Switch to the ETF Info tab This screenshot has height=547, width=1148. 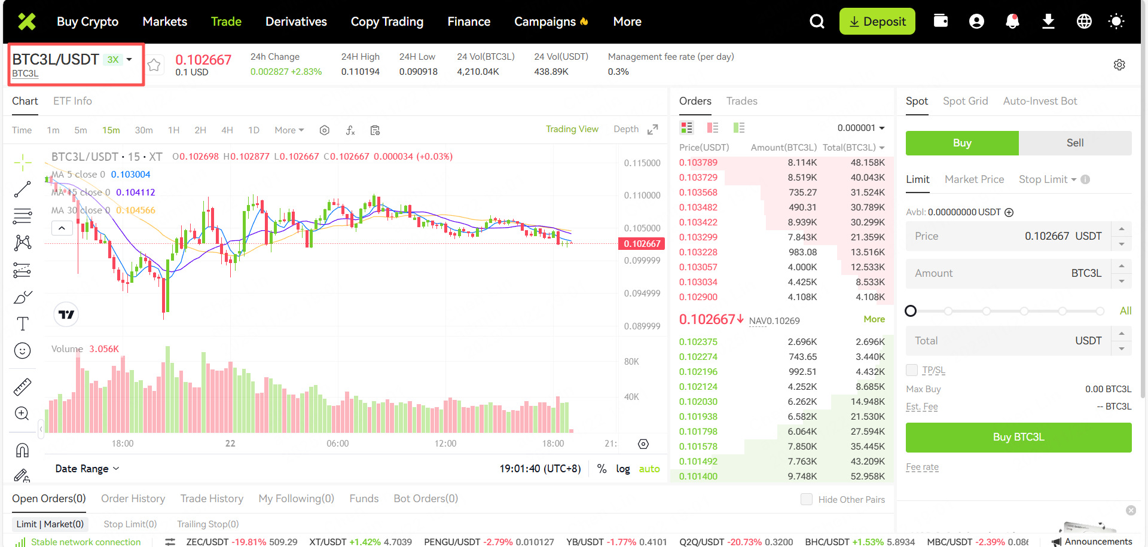[x=72, y=101]
